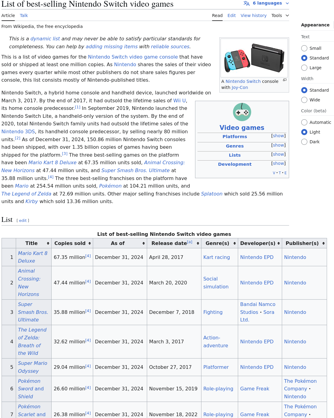The image size is (334, 418).
Task: Sort table by Title column
Action: click(48, 243)
